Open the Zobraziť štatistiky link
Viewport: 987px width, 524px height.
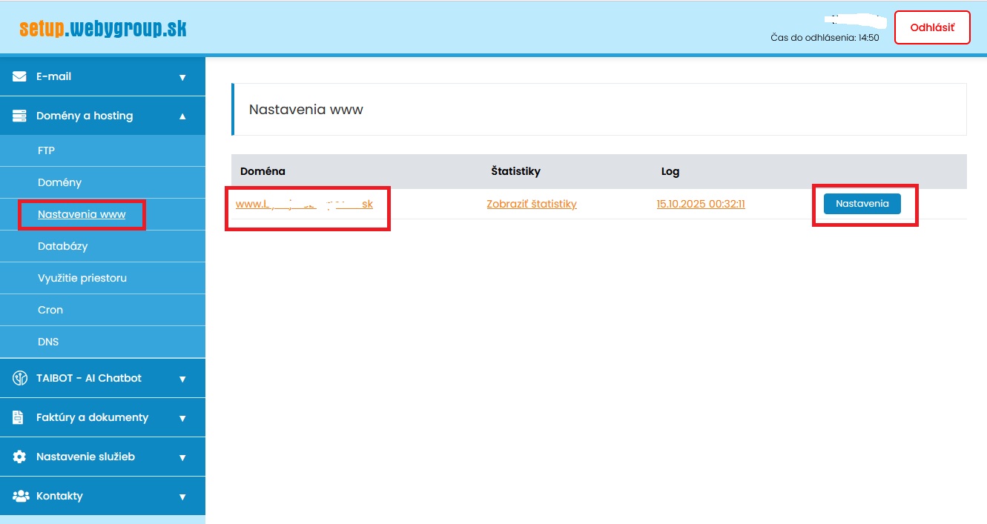coord(531,204)
